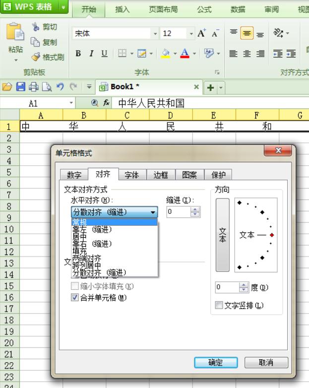The width and height of the screenshot is (309, 388).
Task: Click the decrease indent icon
Action: pyautogui.click(x=278, y=54)
